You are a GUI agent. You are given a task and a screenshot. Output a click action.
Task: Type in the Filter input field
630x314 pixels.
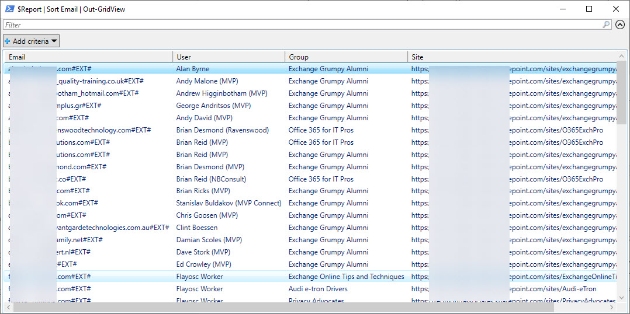(x=292, y=25)
